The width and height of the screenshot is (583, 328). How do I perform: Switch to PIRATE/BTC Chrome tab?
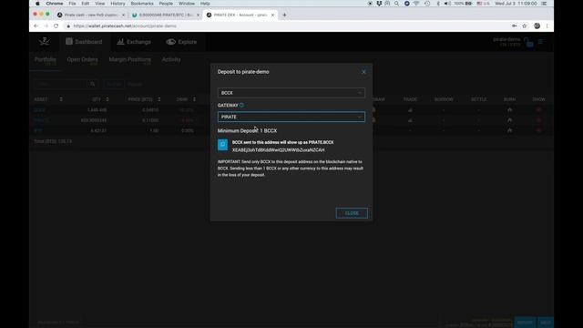pyautogui.click(x=166, y=15)
